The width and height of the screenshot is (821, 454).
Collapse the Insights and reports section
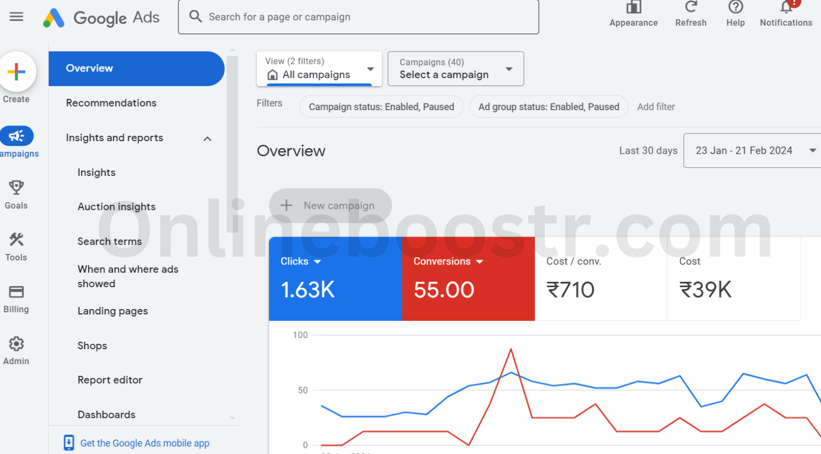tap(207, 139)
